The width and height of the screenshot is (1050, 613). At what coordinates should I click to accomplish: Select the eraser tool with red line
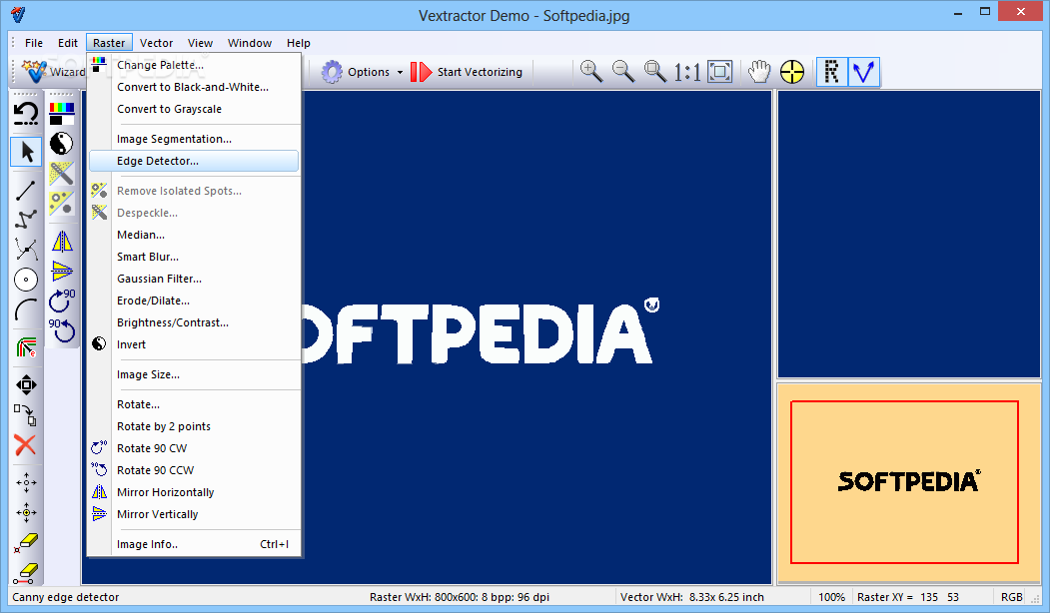(26, 573)
